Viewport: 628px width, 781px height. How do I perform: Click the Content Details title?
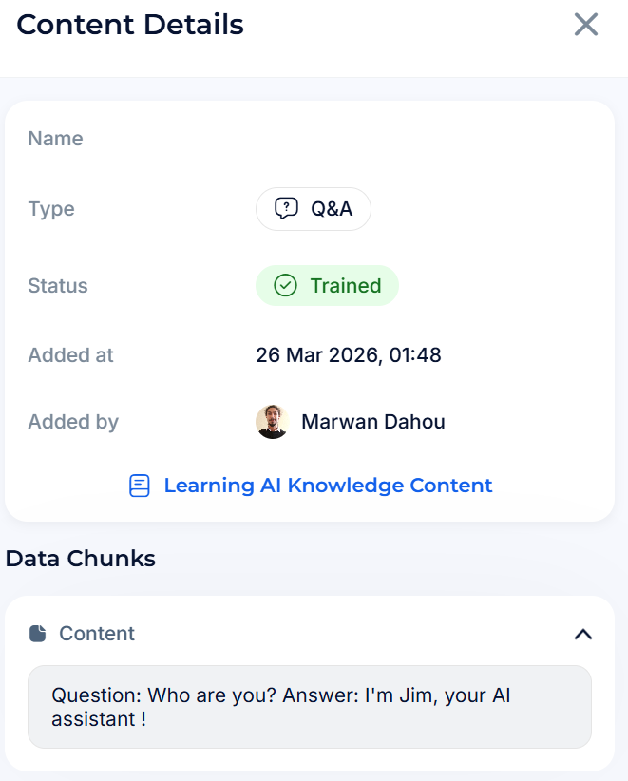[130, 25]
